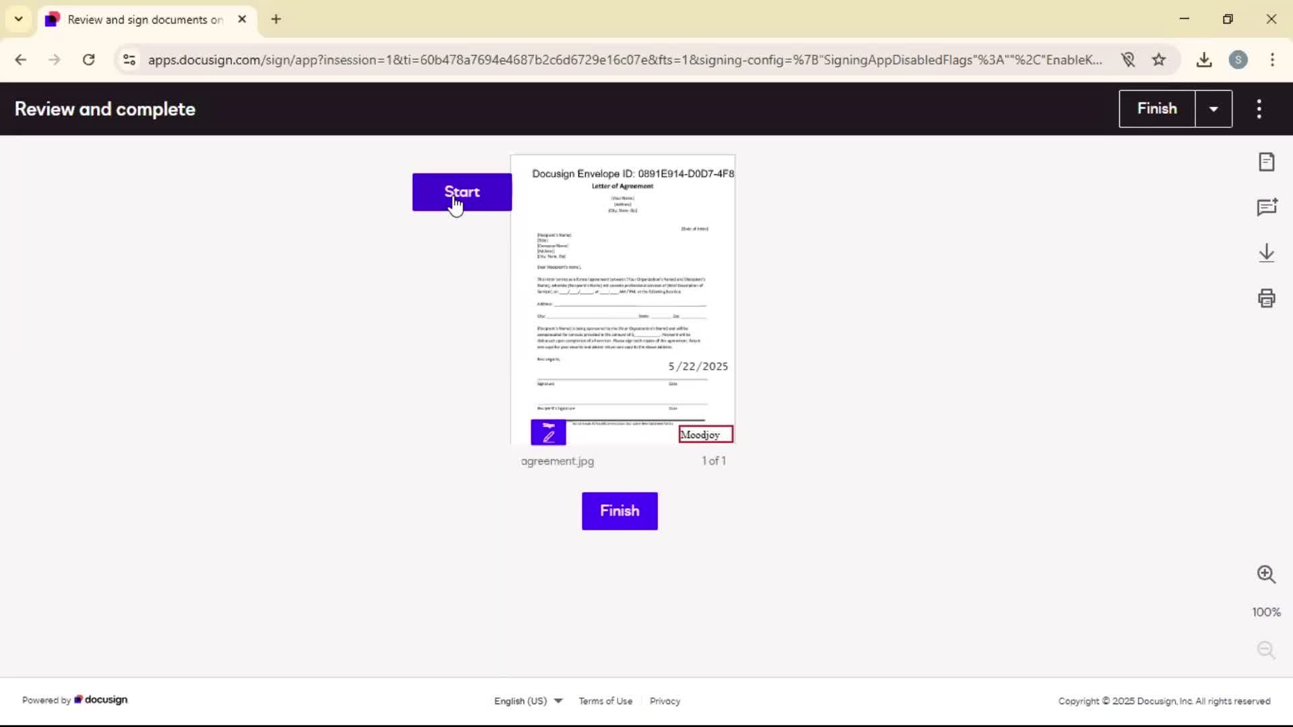Download the document via sidebar icon
Screen dimensions: 1293x727
point(1267,253)
